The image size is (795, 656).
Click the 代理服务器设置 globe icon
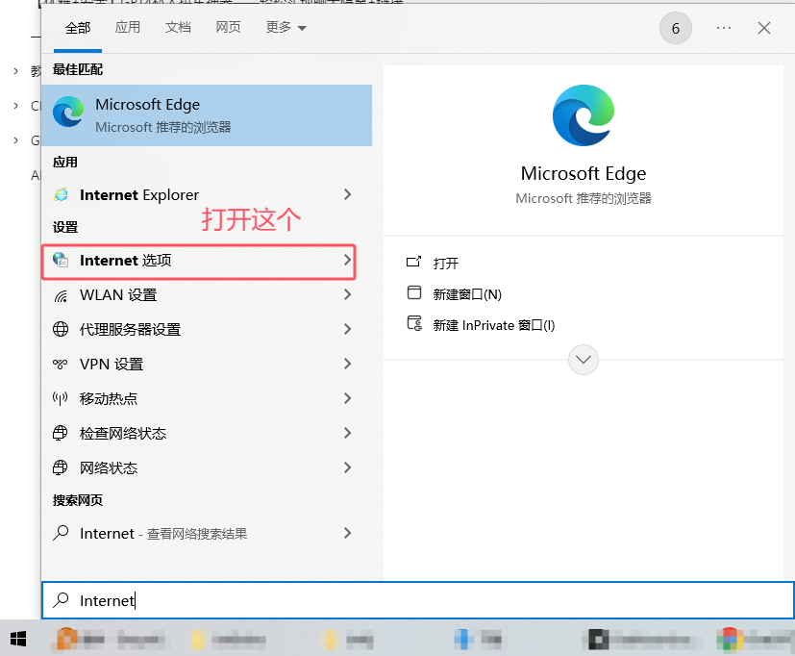point(61,329)
